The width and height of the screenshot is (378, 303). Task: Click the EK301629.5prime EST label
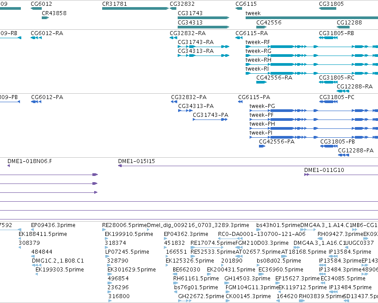pos(131,270)
